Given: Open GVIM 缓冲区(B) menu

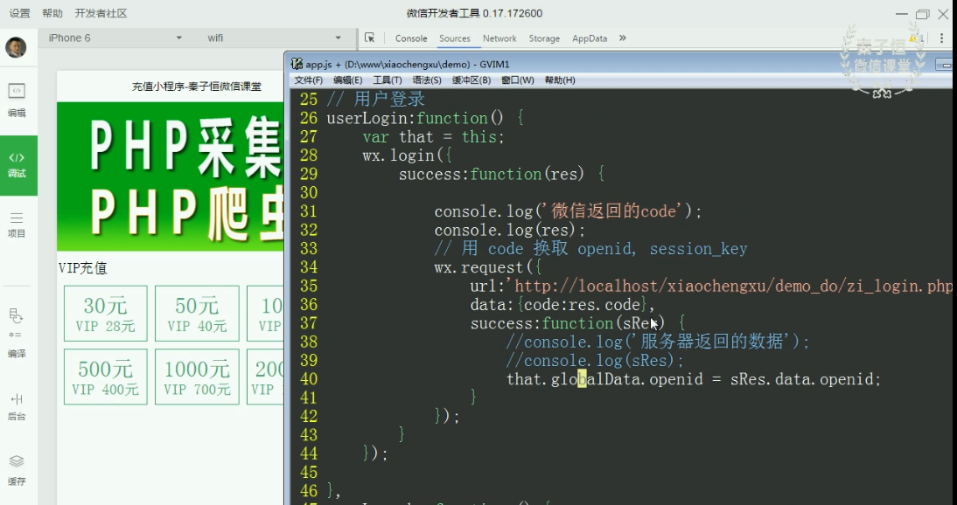Looking at the screenshot, I should pos(472,80).
